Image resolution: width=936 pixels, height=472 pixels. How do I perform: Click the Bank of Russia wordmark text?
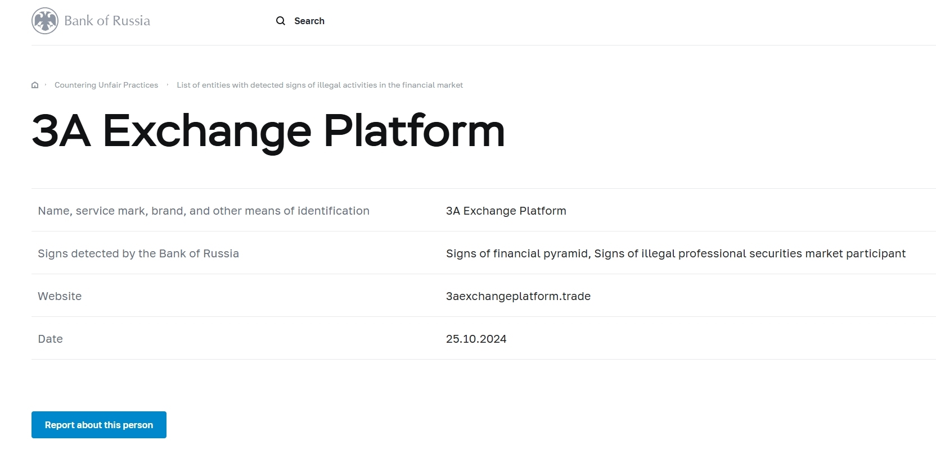[107, 21]
